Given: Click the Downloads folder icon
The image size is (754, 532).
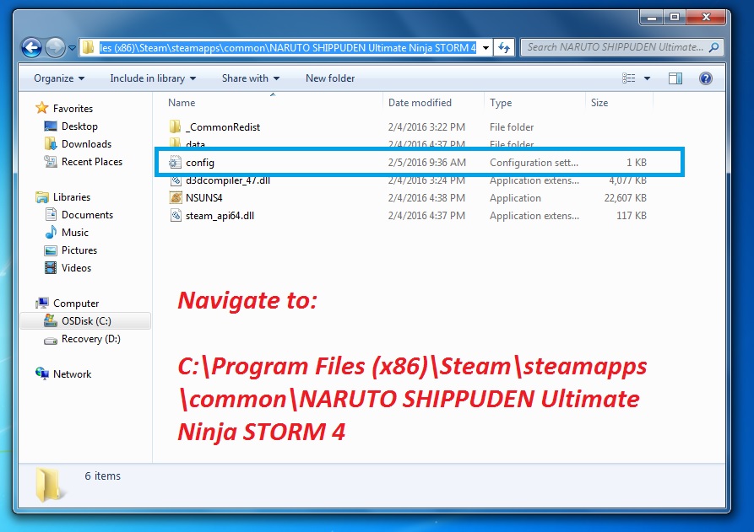Looking at the screenshot, I should click(51, 143).
